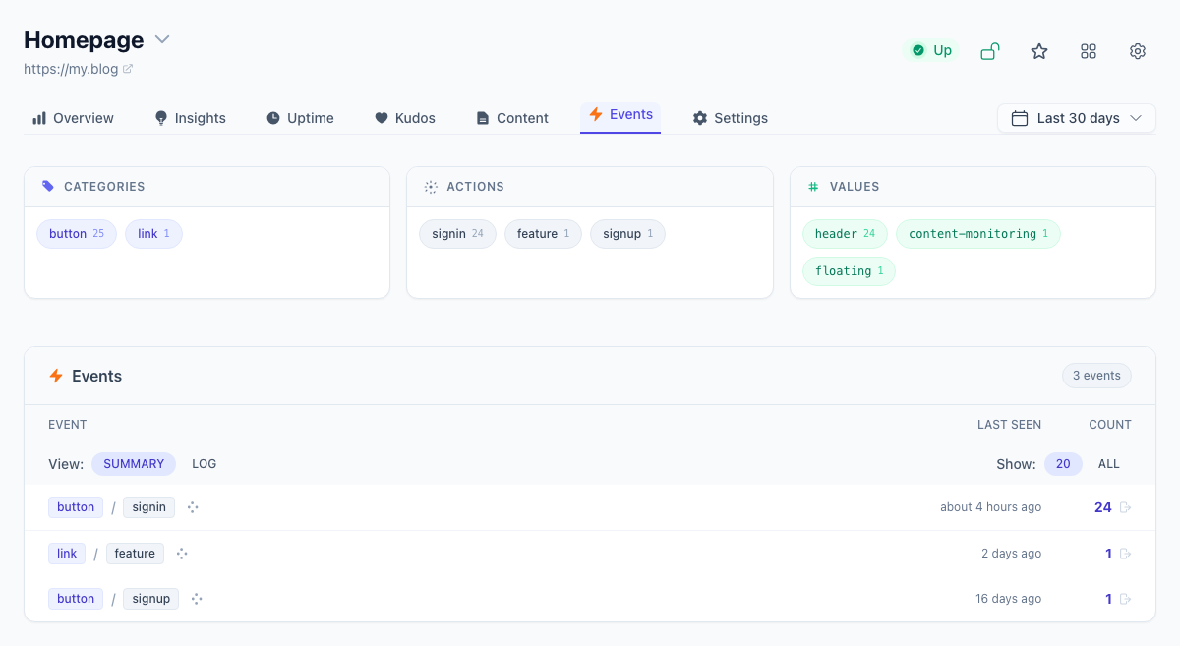Filter by the feature action tag
The image size is (1180, 646).
(x=543, y=234)
